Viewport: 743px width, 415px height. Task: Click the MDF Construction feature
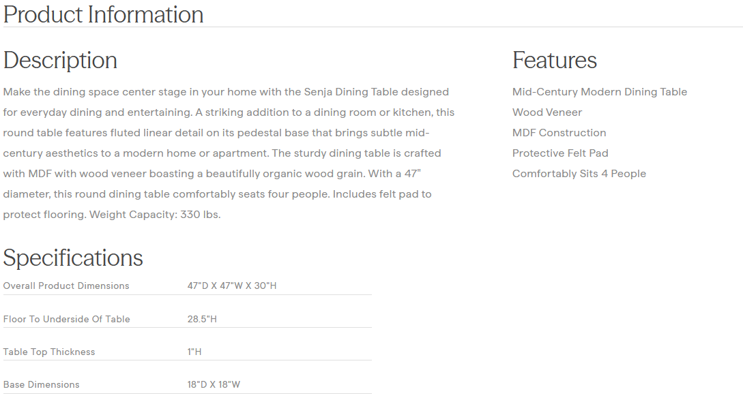pyautogui.click(x=559, y=133)
